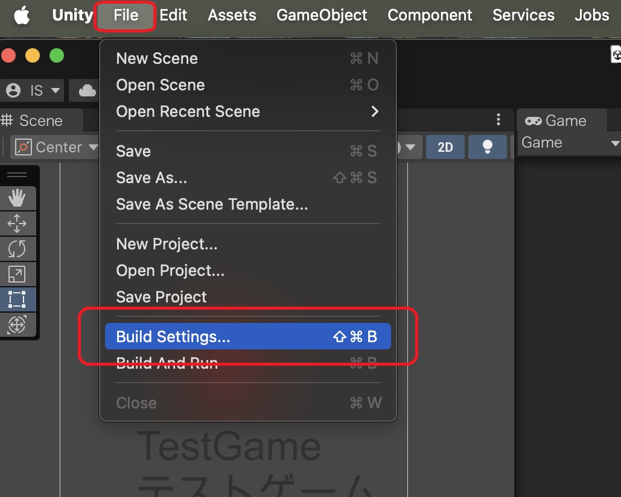The height and width of the screenshot is (497, 621).
Task: Open the Edit menu
Action: [173, 15]
